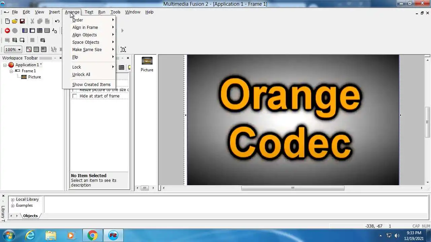The height and width of the screenshot is (242, 431).
Task: Collapse the Application 1 tree node
Action: pos(5,65)
